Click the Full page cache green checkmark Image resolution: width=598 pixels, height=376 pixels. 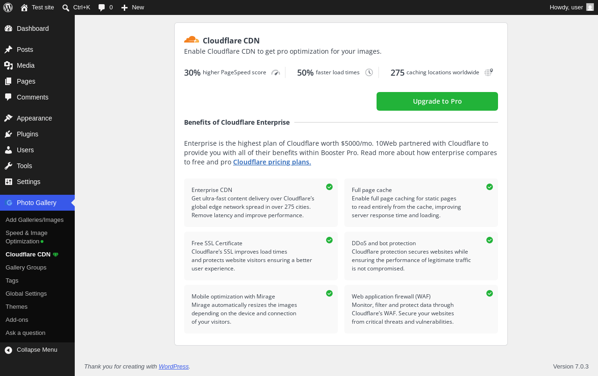[x=490, y=187]
